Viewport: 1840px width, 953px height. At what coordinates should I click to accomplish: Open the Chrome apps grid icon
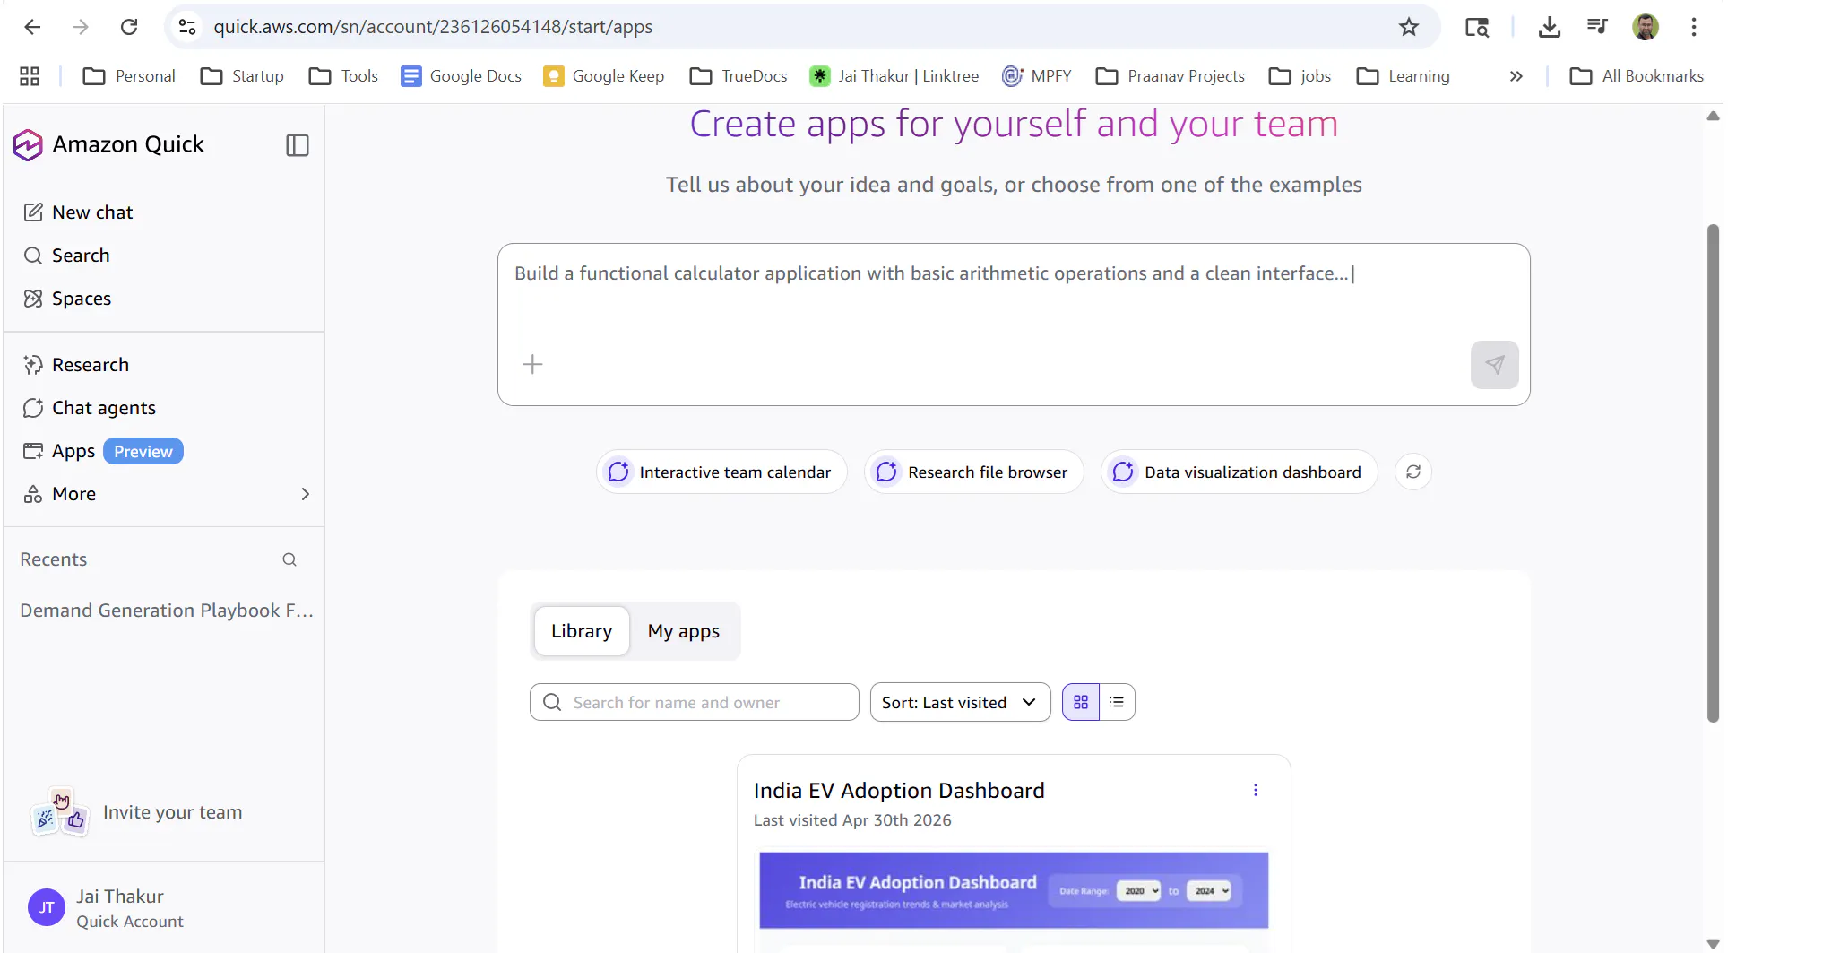click(30, 76)
